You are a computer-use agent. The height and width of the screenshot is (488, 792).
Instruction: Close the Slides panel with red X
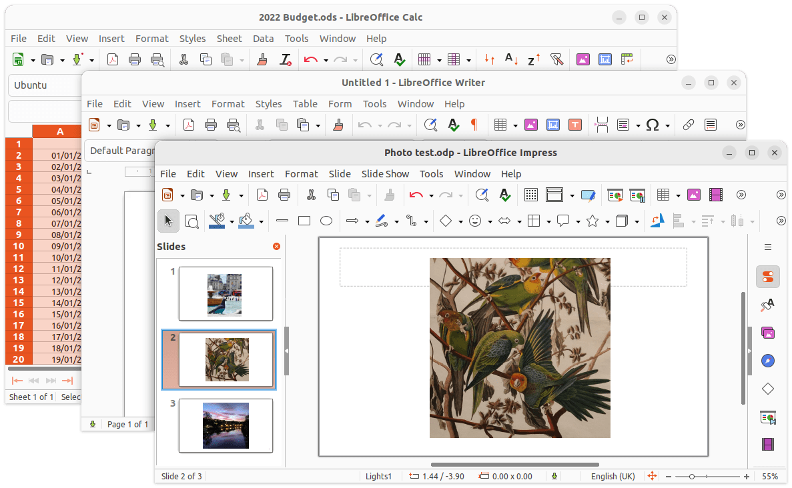(276, 246)
